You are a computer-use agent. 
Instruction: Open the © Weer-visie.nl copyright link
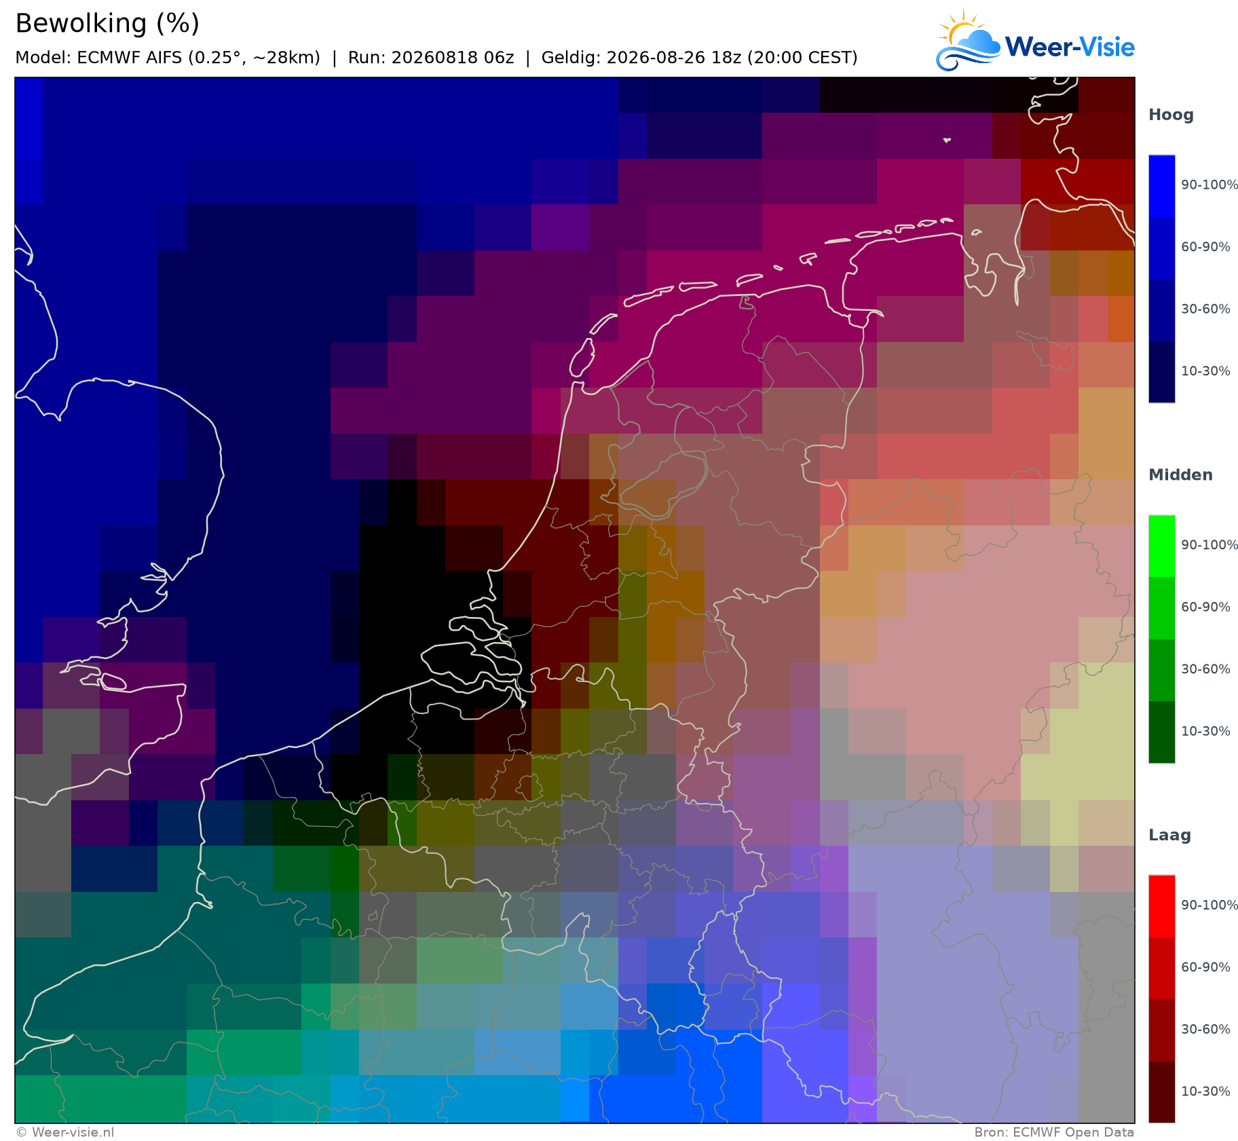65,1132
